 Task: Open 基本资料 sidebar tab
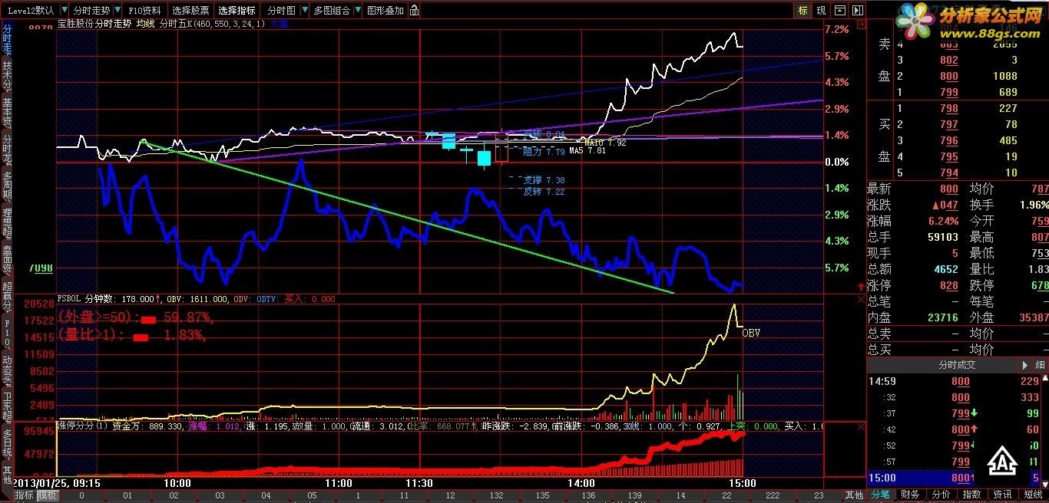click(7, 113)
